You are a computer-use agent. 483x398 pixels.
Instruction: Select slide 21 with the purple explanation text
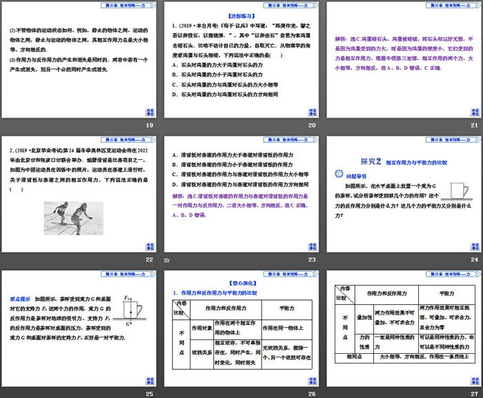(403, 62)
